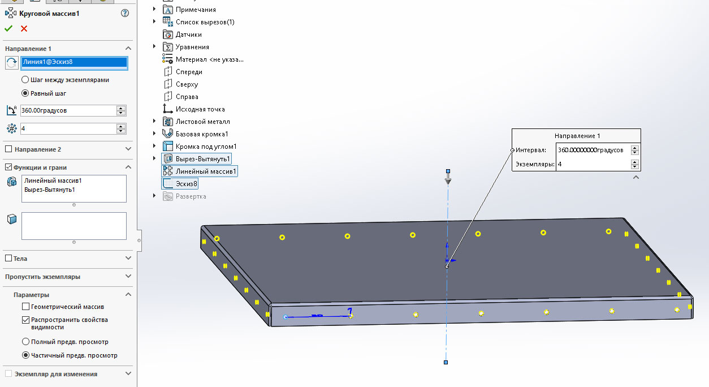Click the Вырез-Вытянуть1 feature icon
Image resolution: width=709 pixels, height=387 pixels.
[x=168, y=159]
